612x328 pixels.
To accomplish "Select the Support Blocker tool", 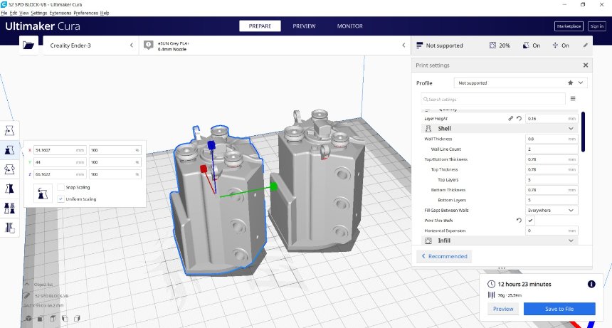I will pyautogui.click(x=9, y=228).
